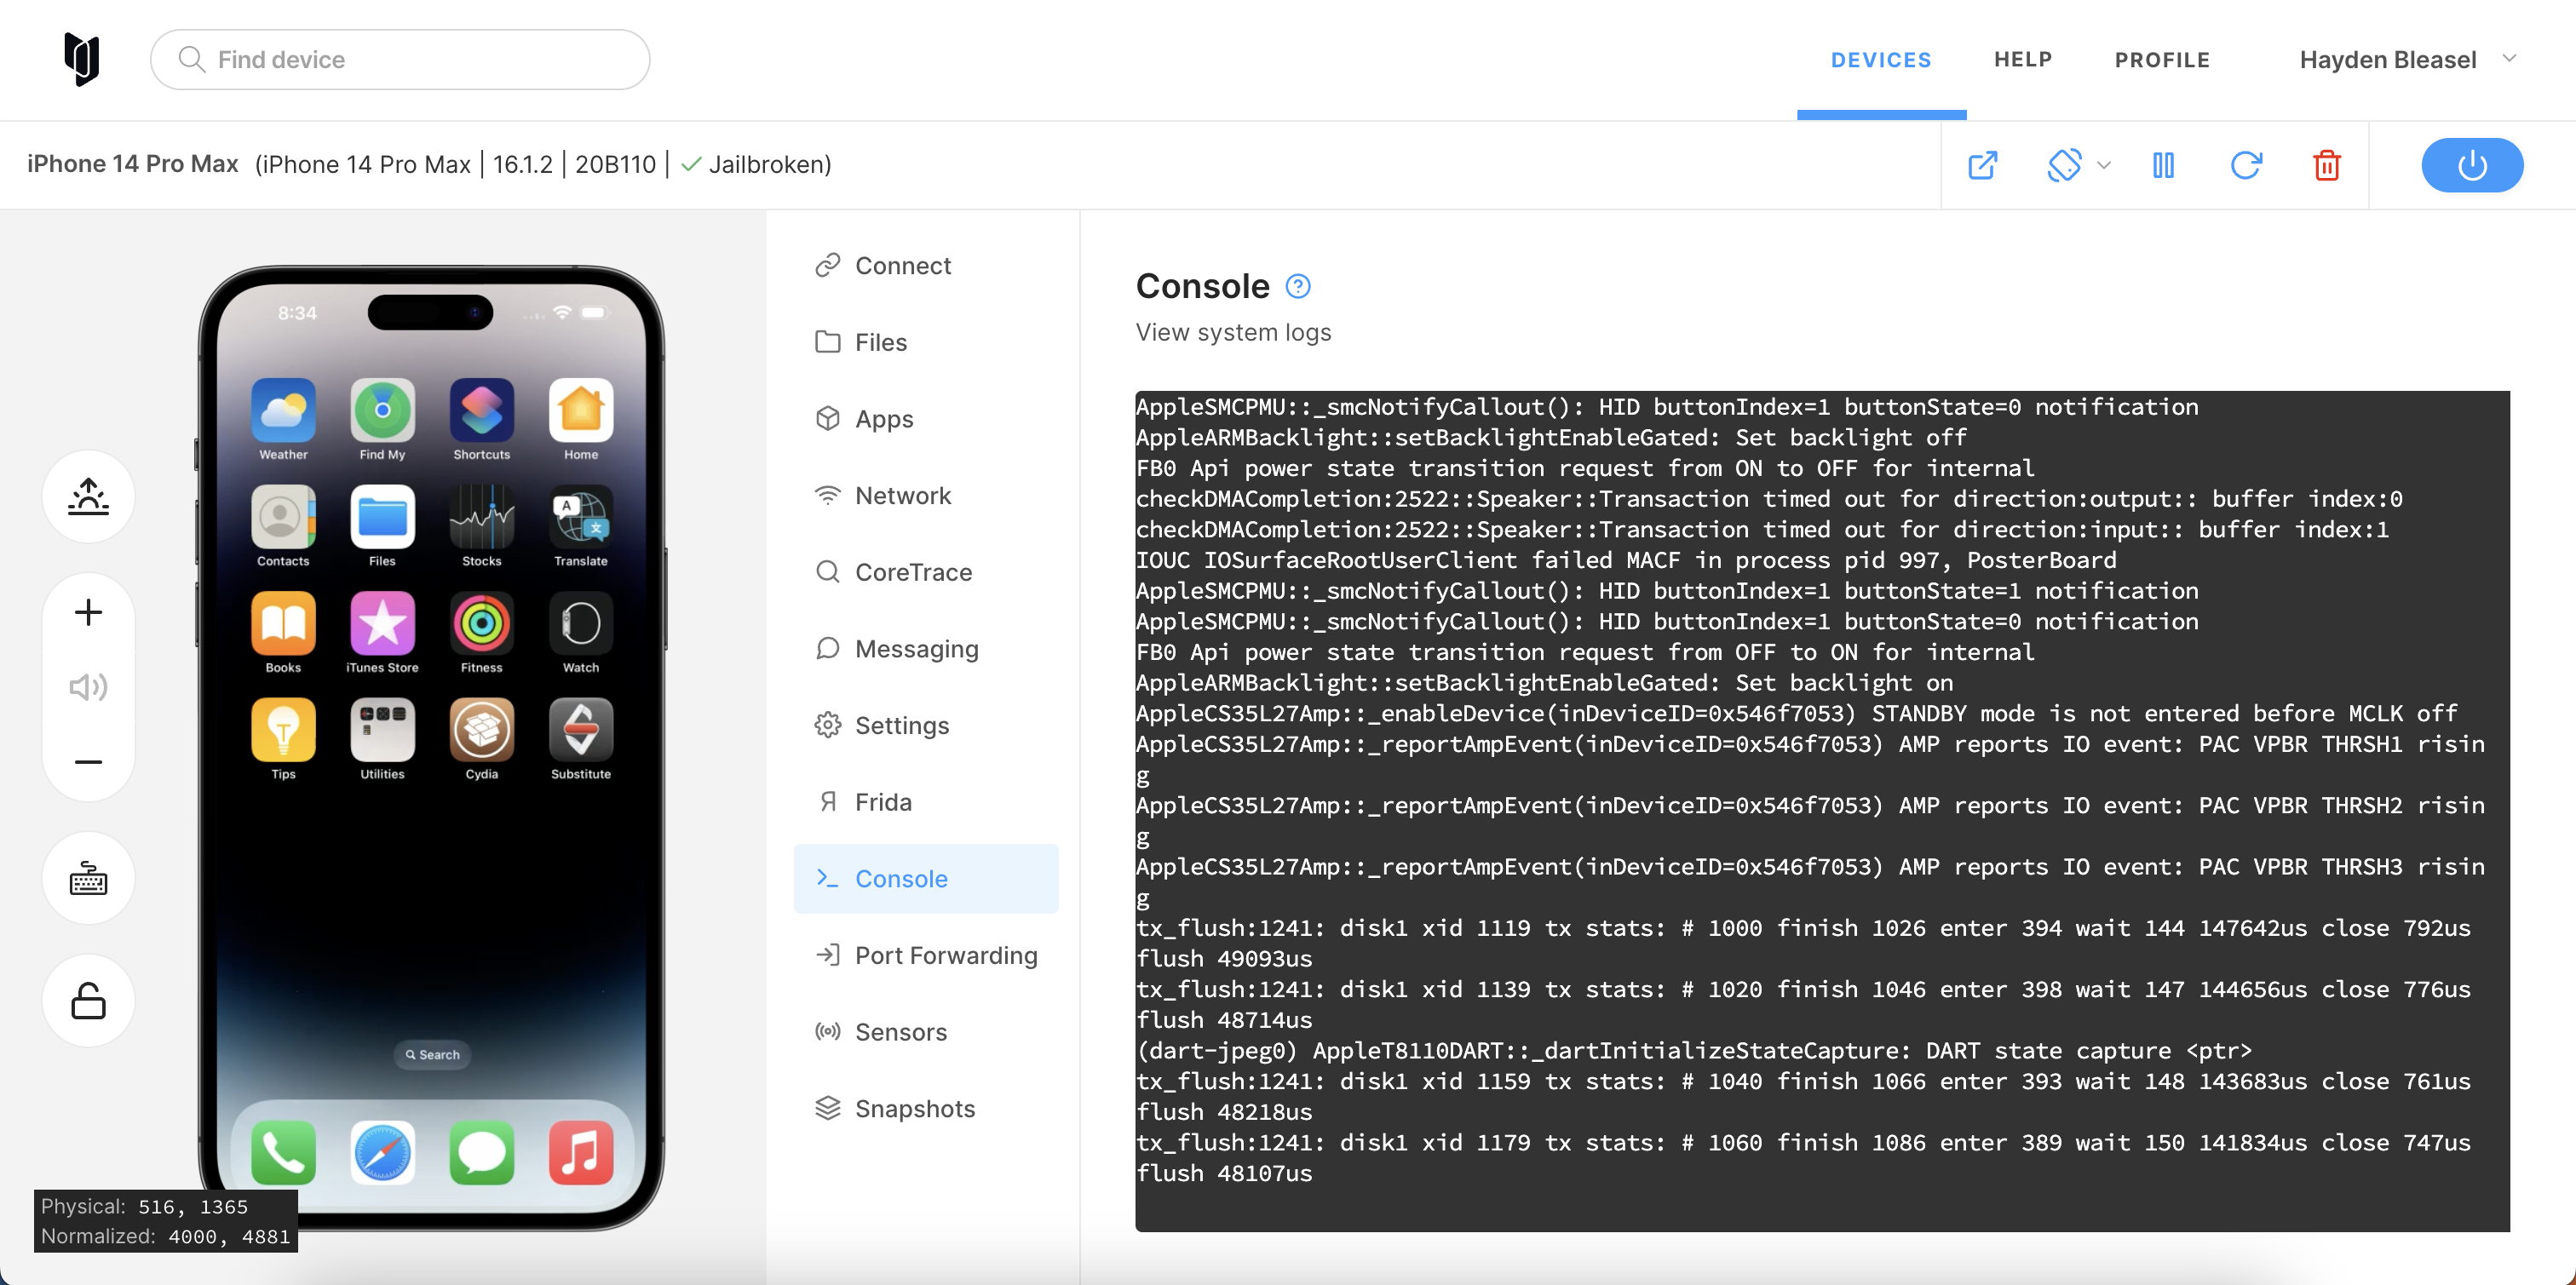The height and width of the screenshot is (1285, 2576).
Task: Open the Home app on iPhone
Action: [581, 410]
